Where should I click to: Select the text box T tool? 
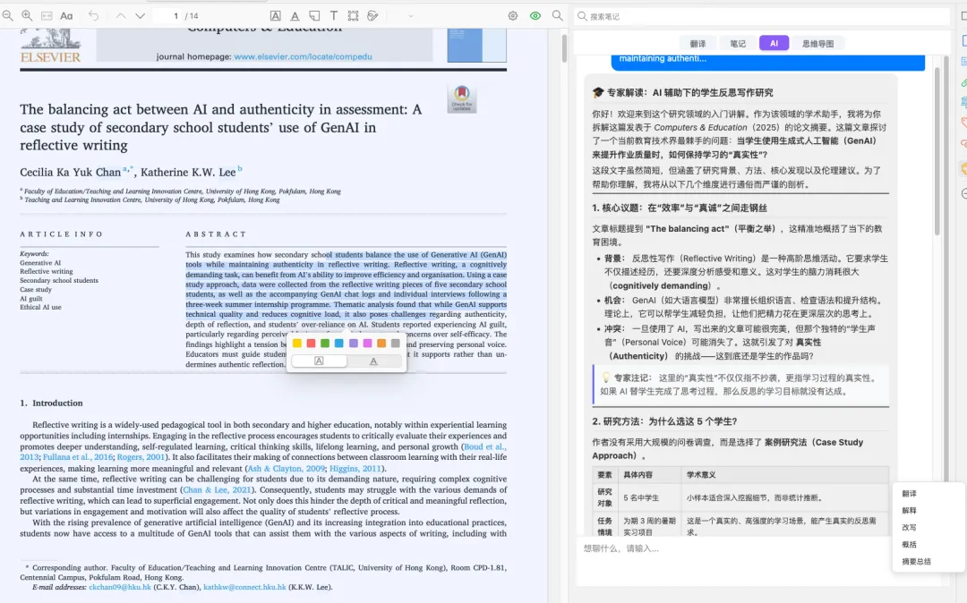point(334,16)
